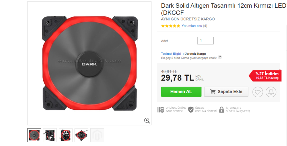Select the second thumbnail showing black fan
This screenshot has height=146, width=287.
click(x=50, y=135)
